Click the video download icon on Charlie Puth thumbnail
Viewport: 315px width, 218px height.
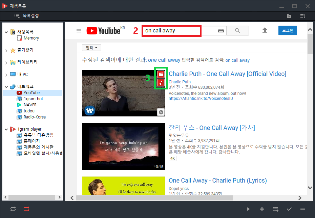[x=161, y=74]
